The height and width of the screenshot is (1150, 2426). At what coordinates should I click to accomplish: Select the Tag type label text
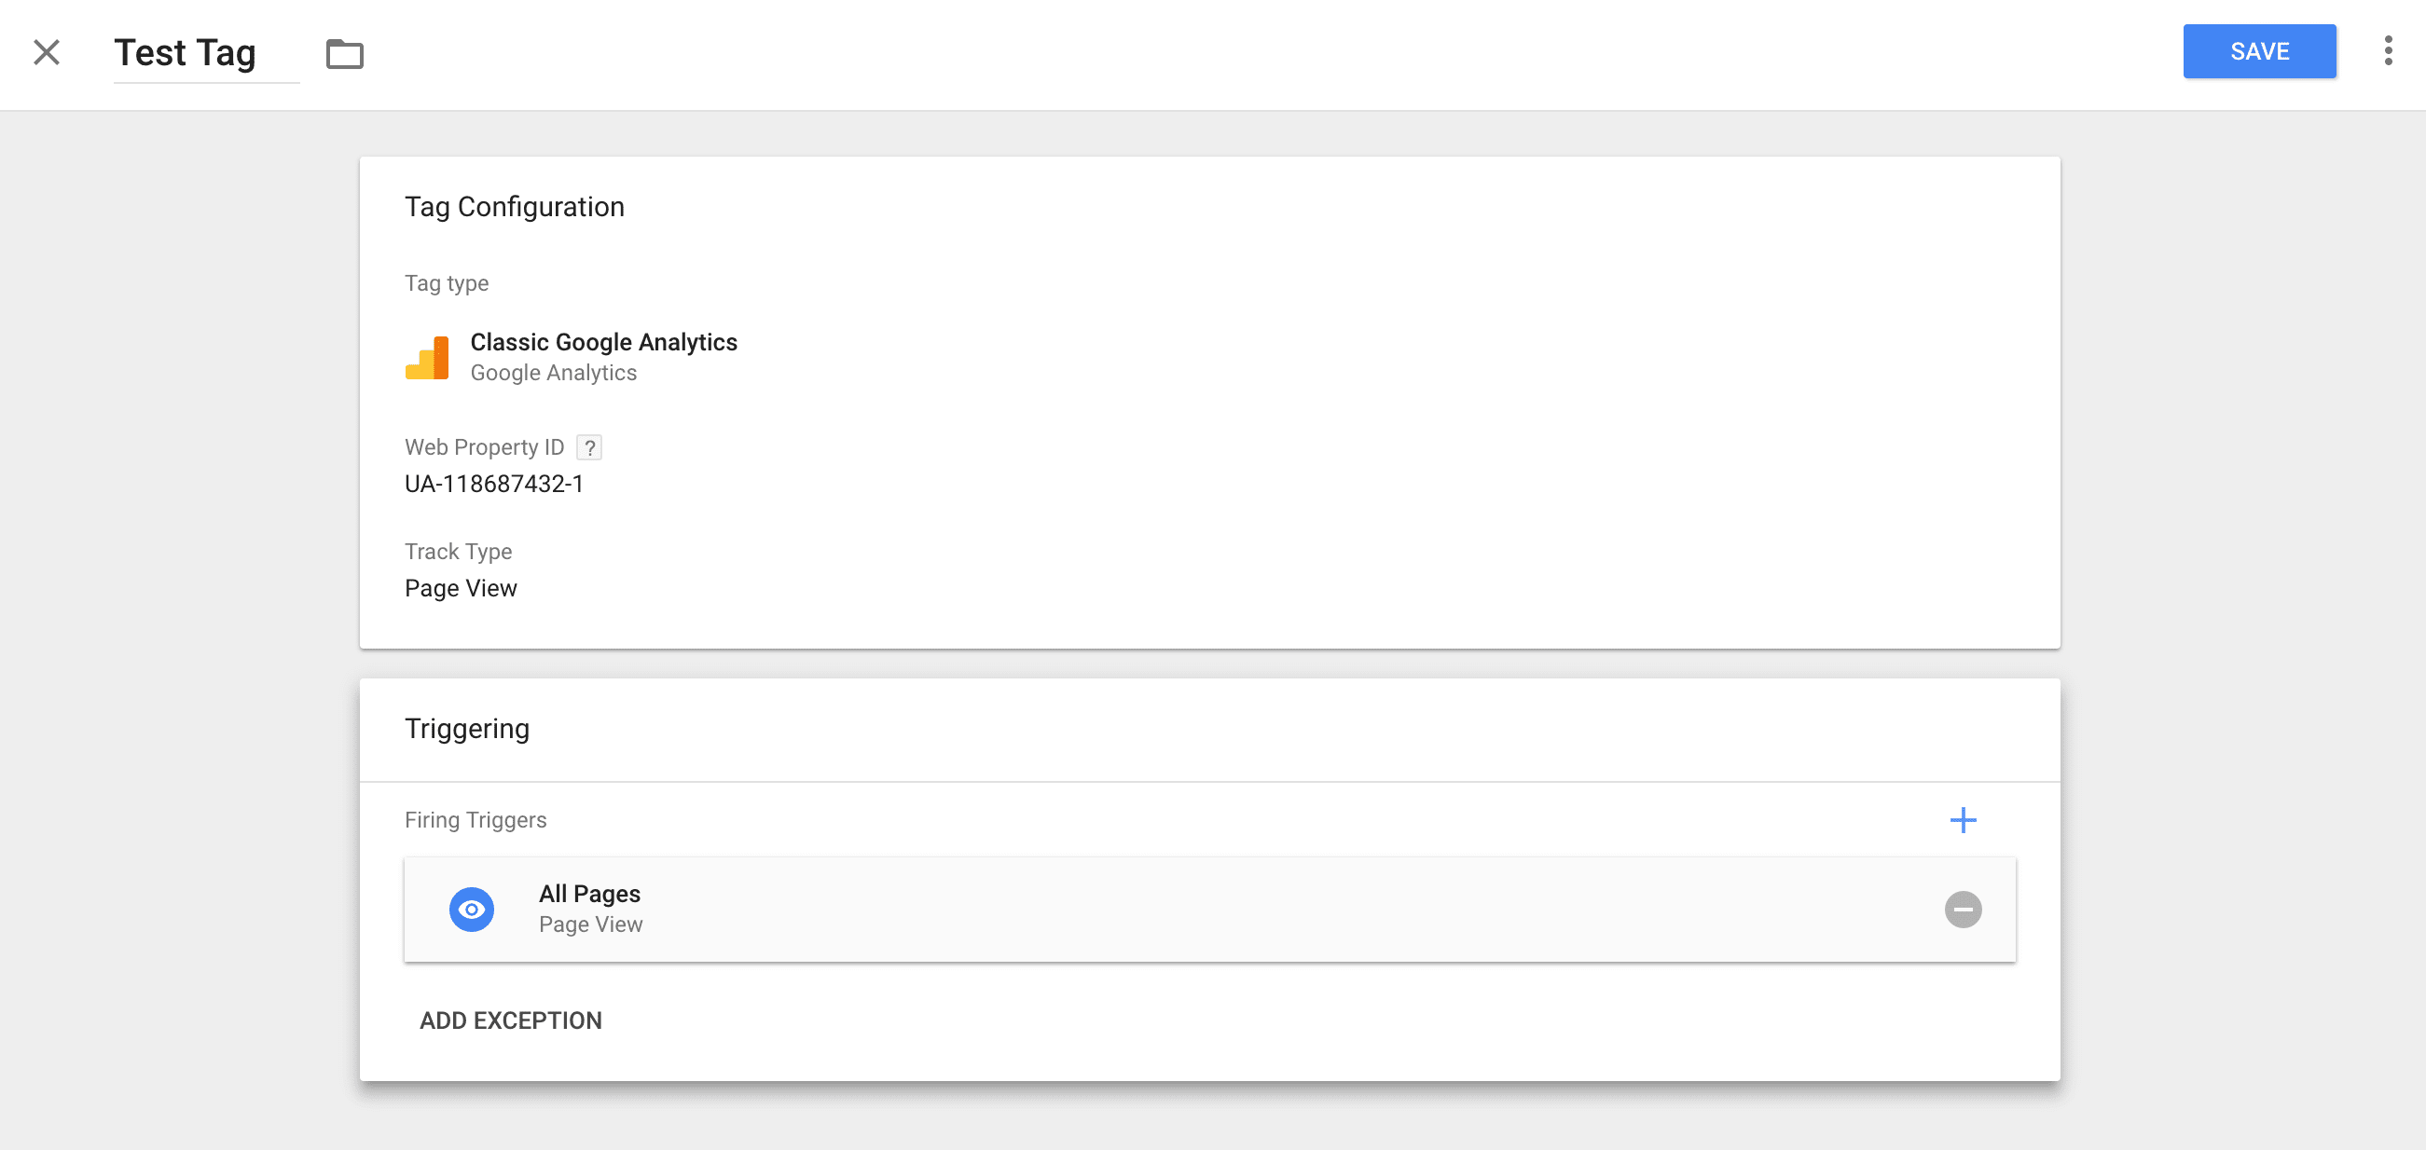coord(447,282)
